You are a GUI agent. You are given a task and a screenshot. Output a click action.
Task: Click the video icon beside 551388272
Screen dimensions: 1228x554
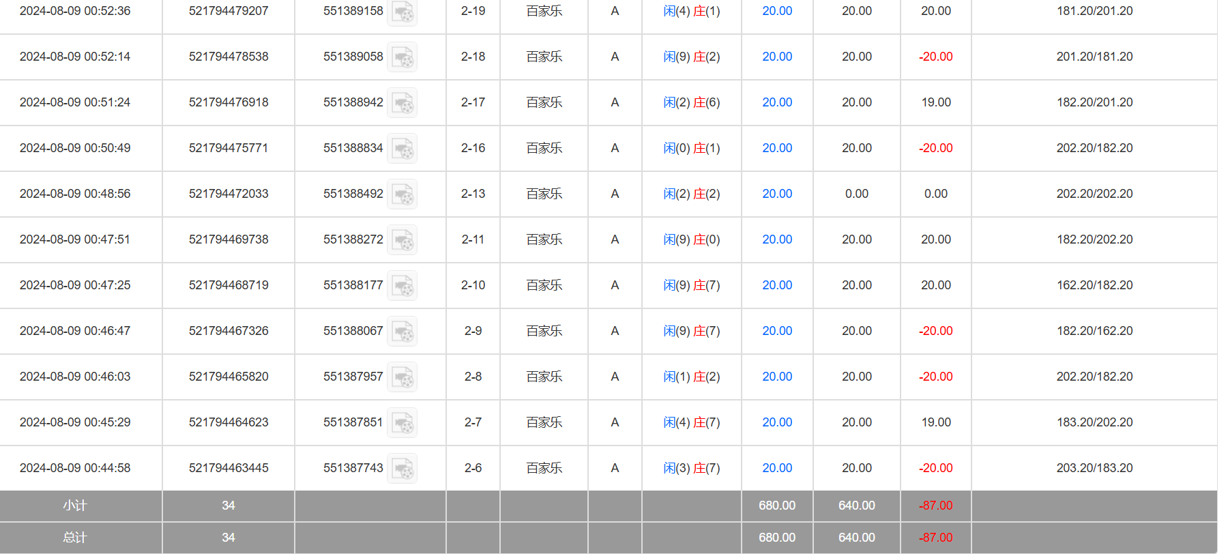point(402,240)
